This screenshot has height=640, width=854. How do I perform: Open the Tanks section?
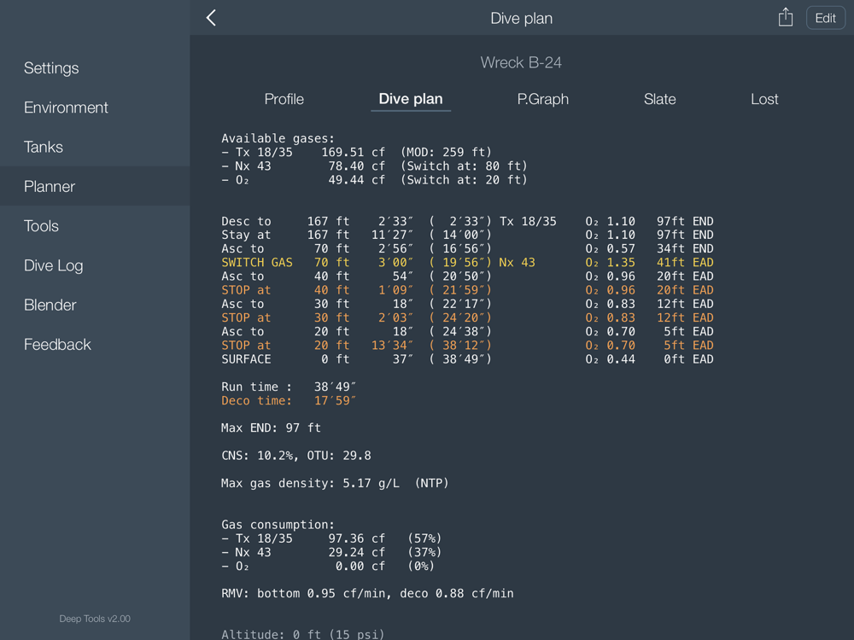tap(44, 147)
